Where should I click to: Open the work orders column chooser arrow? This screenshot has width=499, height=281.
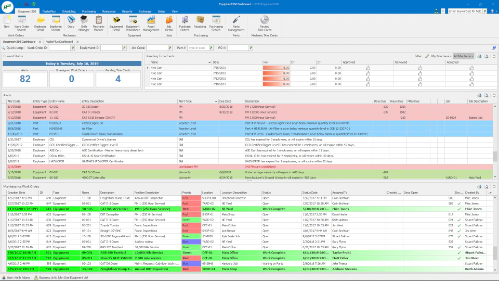pos(490,193)
